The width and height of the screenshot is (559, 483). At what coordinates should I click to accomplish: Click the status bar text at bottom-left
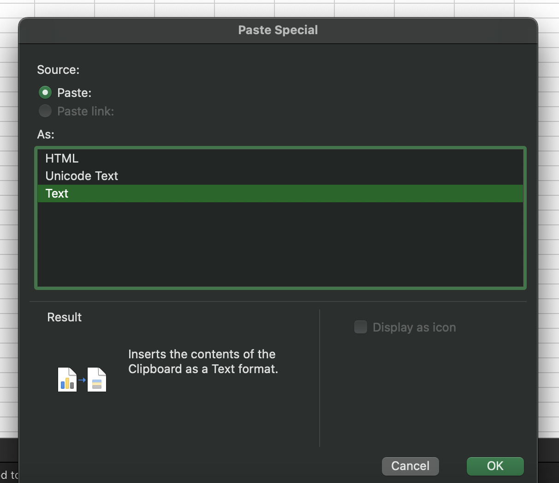click(9, 475)
